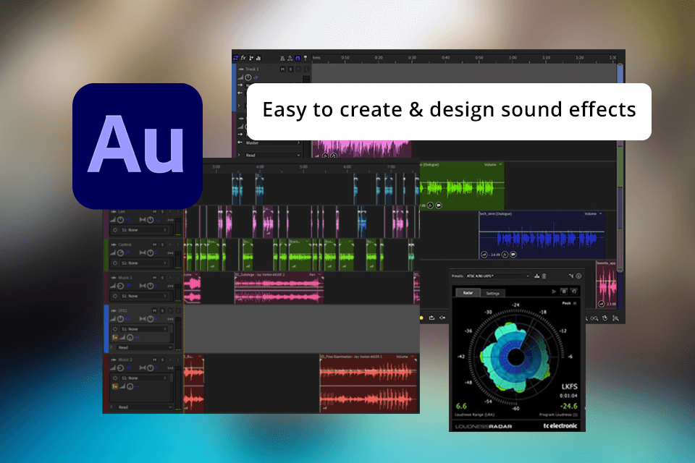Image resolution: width=695 pixels, height=463 pixels.
Task: Adjust the Track 1 volume knob
Action: [248, 77]
